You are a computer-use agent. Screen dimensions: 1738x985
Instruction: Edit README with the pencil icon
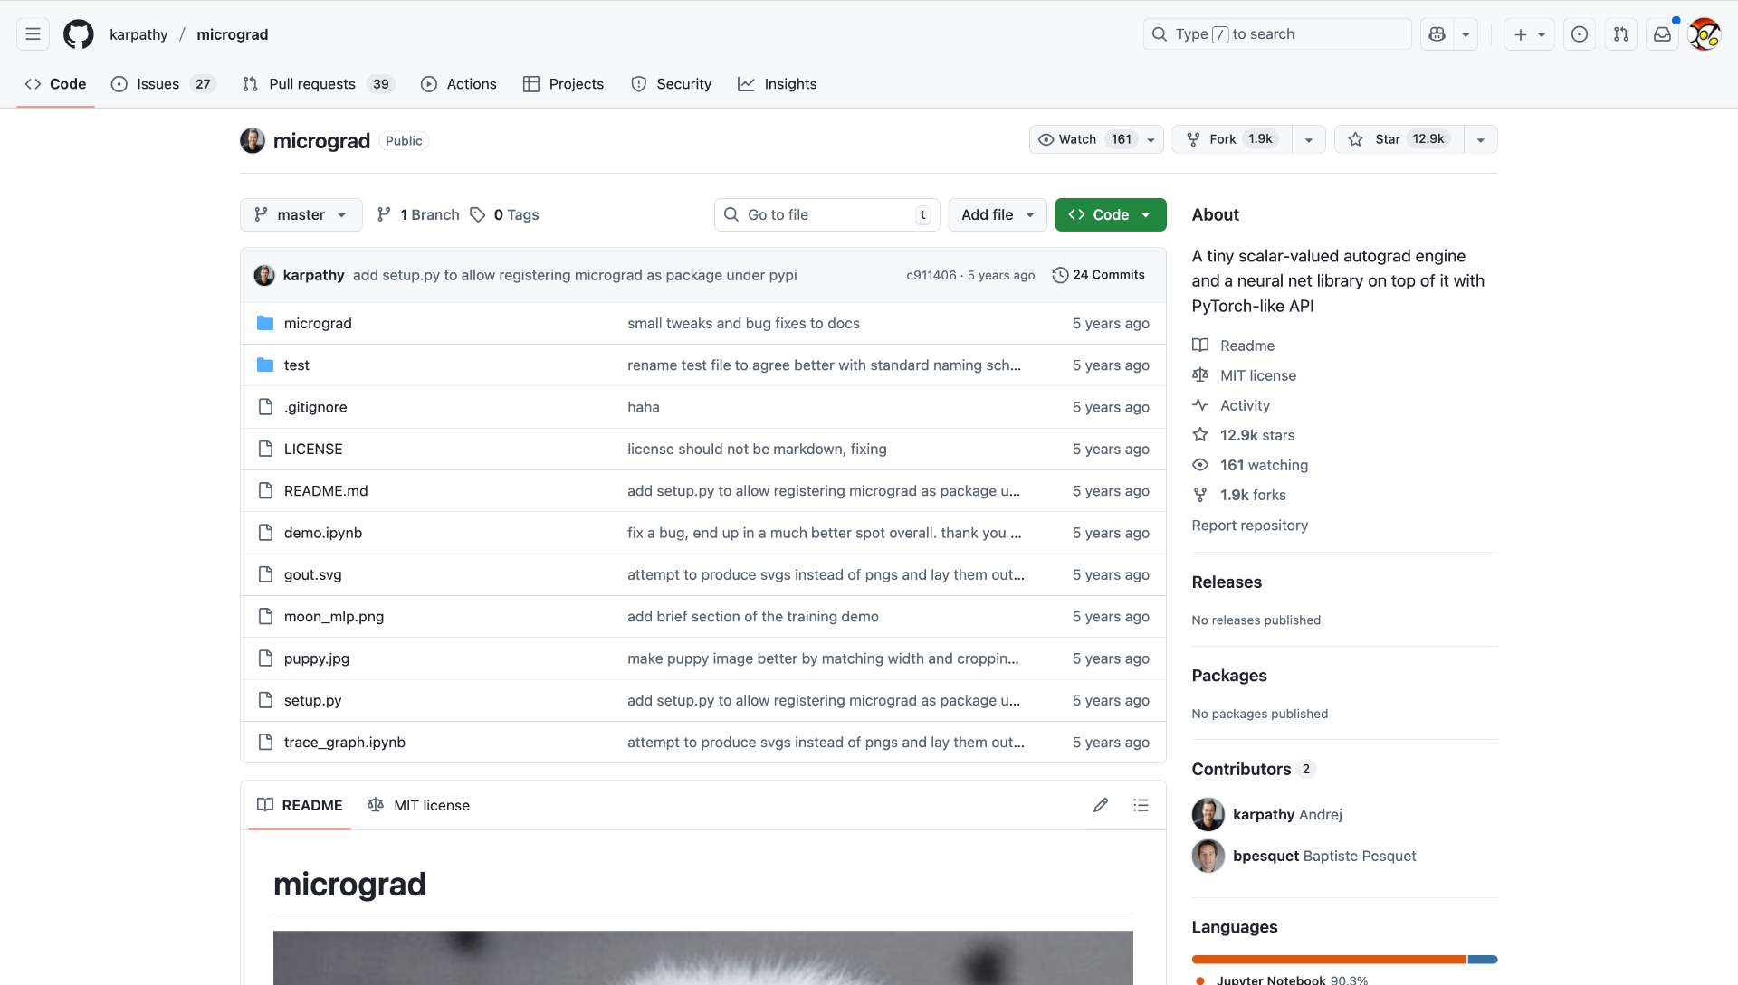(1101, 805)
